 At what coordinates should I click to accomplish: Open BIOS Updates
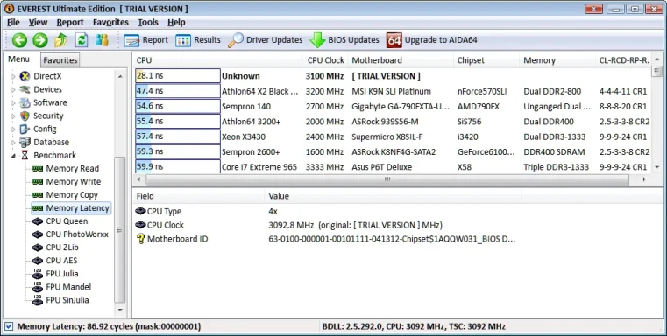coord(344,40)
